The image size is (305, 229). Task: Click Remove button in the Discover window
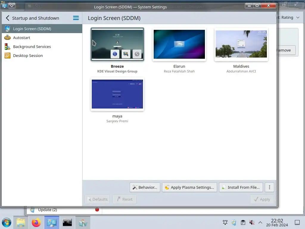pyautogui.click(x=287, y=50)
